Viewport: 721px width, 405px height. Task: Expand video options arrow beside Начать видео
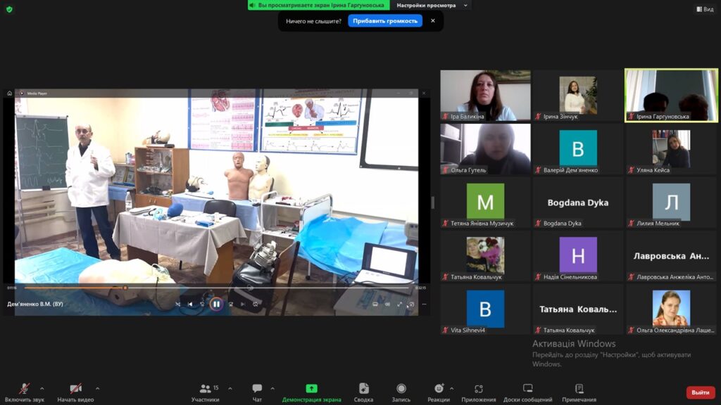click(97, 388)
